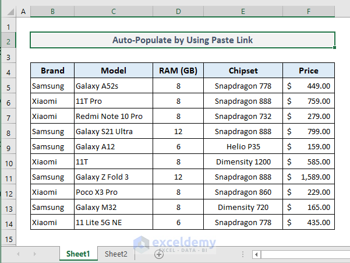350x263 pixels.
Task: Select column F header
Action: tap(309, 12)
